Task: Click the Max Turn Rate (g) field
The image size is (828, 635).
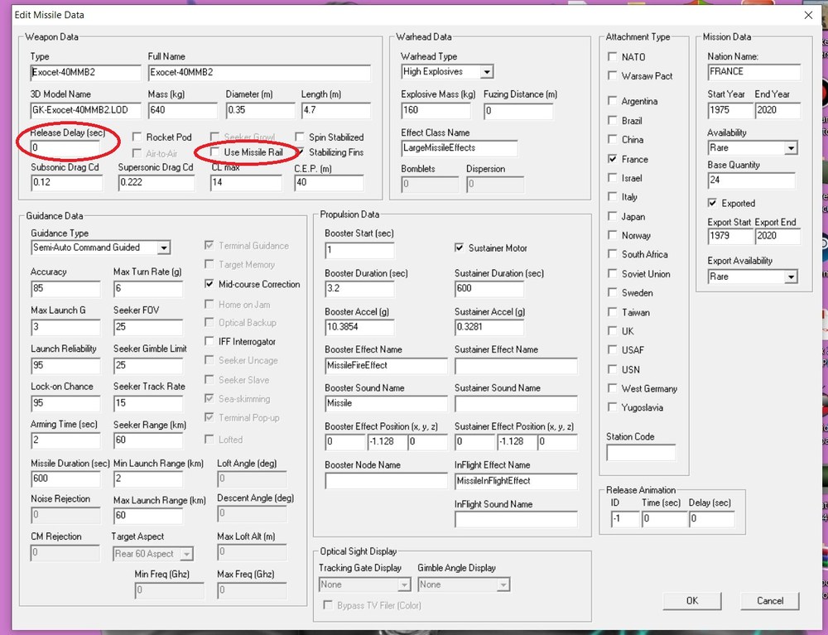Action: click(x=148, y=289)
